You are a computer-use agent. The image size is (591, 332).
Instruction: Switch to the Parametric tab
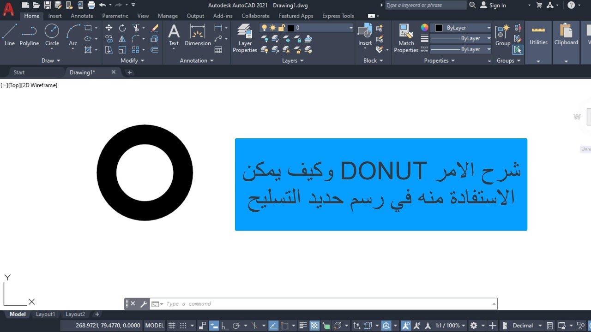pyautogui.click(x=115, y=16)
